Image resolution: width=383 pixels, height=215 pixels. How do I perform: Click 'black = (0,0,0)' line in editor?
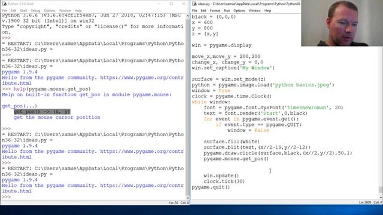214,17
